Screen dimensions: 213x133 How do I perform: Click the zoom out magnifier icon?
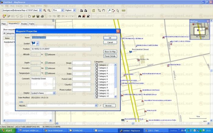49,10
